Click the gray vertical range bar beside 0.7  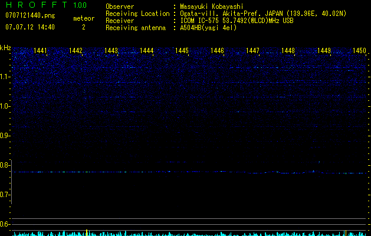11,182
